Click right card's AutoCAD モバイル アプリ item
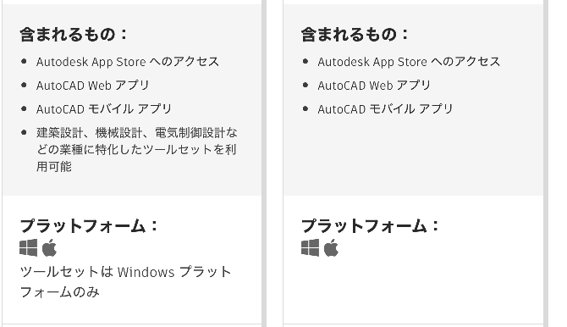The height and width of the screenshot is (327, 567). [385, 109]
